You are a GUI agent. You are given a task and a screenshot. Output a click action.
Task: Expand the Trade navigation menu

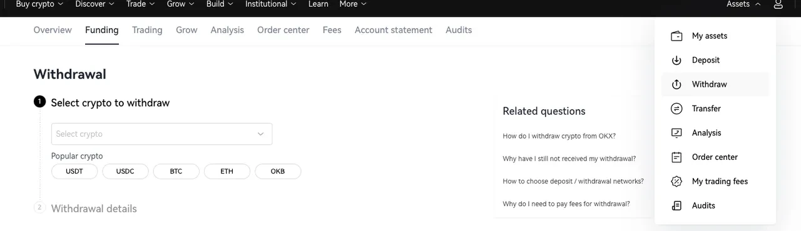[140, 4]
